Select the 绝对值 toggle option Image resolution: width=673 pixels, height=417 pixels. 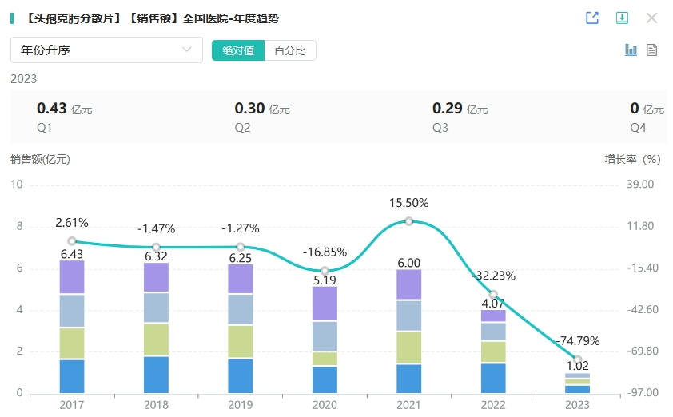click(238, 50)
